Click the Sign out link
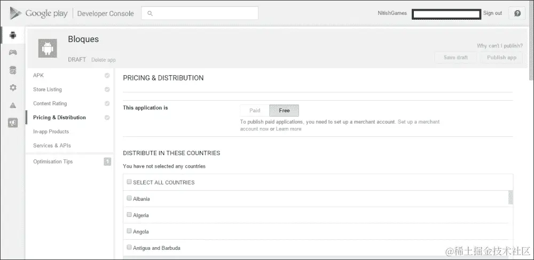The image size is (534, 260). click(492, 13)
